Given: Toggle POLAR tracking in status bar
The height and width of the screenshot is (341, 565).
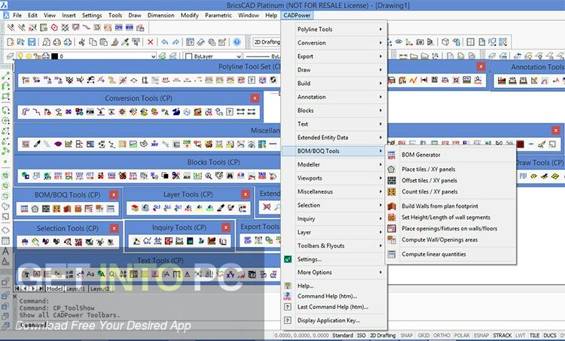Looking at the screenshot, I should (x=462, y=335).
